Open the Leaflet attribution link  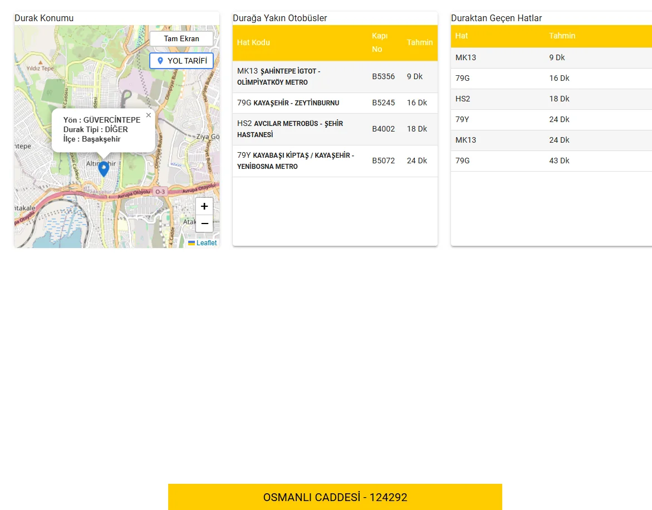click(205, 242)
